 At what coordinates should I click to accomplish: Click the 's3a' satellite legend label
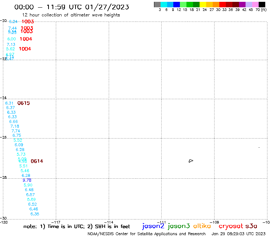(251, 226)
